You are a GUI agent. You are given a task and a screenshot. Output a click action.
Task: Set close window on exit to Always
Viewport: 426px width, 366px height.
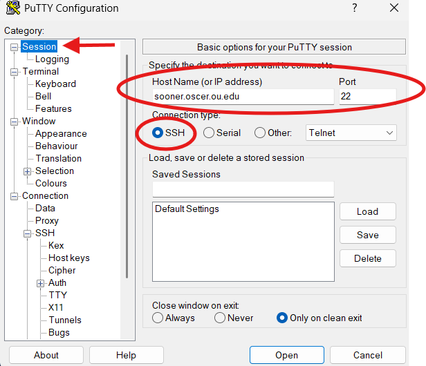click(158, 318)
